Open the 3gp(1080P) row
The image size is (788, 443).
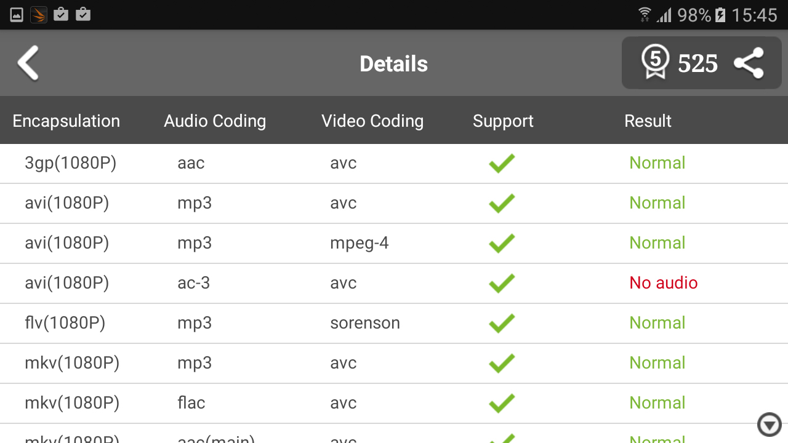pos(71,163)
